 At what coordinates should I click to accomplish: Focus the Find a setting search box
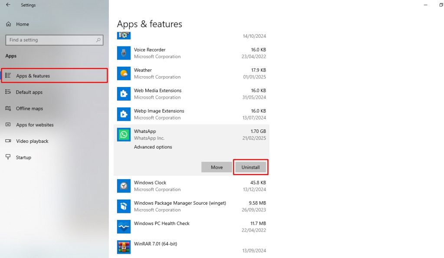click(54, 40)
